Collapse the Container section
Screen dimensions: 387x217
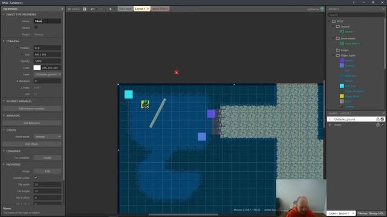[x=4, y=151]
